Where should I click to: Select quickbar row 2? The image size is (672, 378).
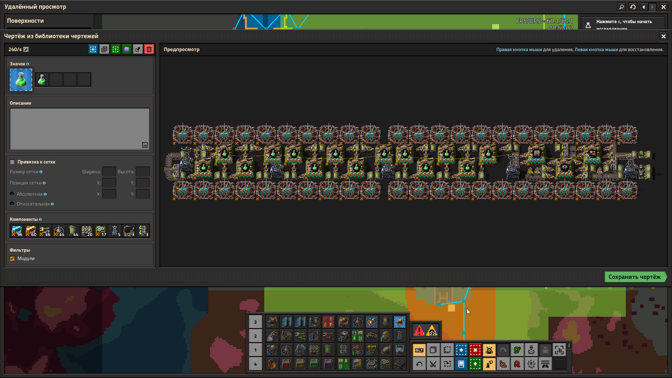point(255,336)
